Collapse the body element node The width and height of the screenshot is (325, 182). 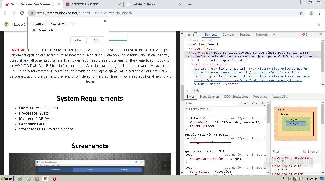[189, 53]
